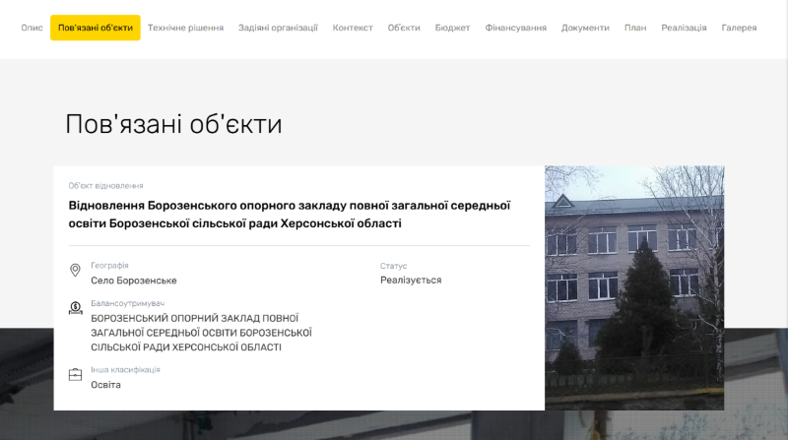Screen dimensions: 788x440
Task: Click the geography location pin icon
Action: (x=75, y=271)
